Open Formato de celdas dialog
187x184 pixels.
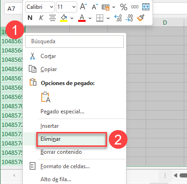65,166
